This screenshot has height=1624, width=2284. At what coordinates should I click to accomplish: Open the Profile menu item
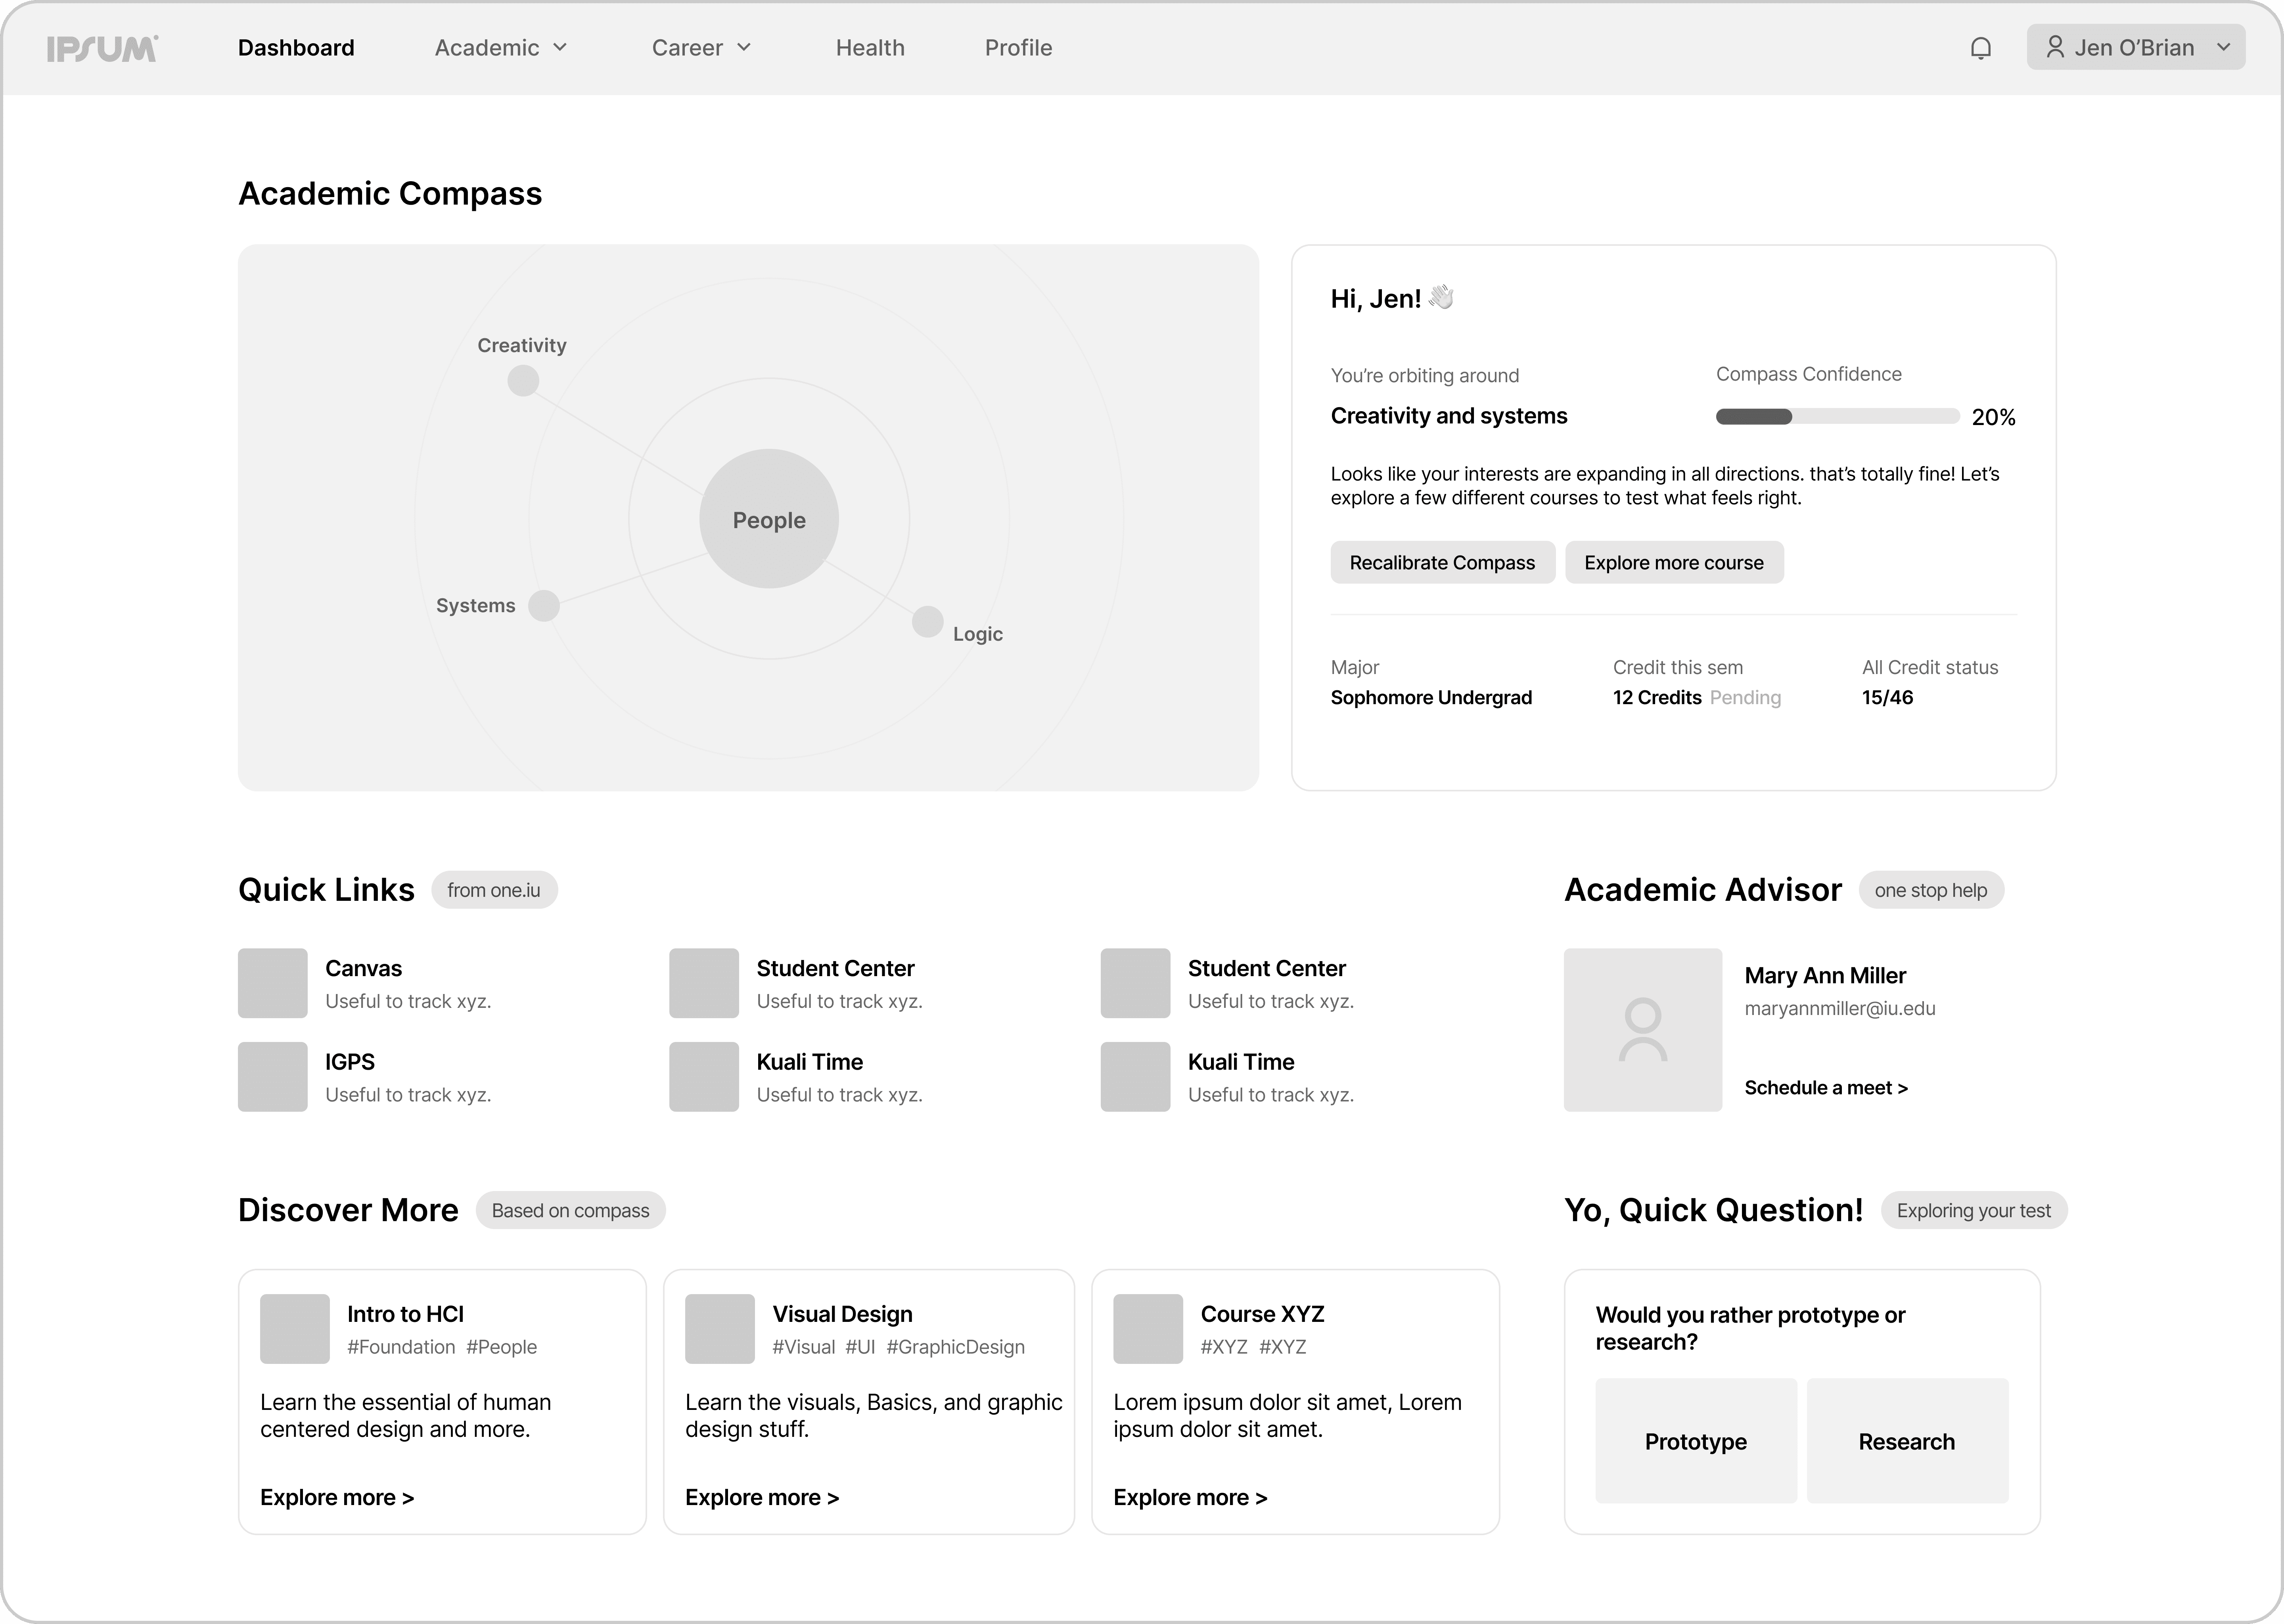[1018, 48]
